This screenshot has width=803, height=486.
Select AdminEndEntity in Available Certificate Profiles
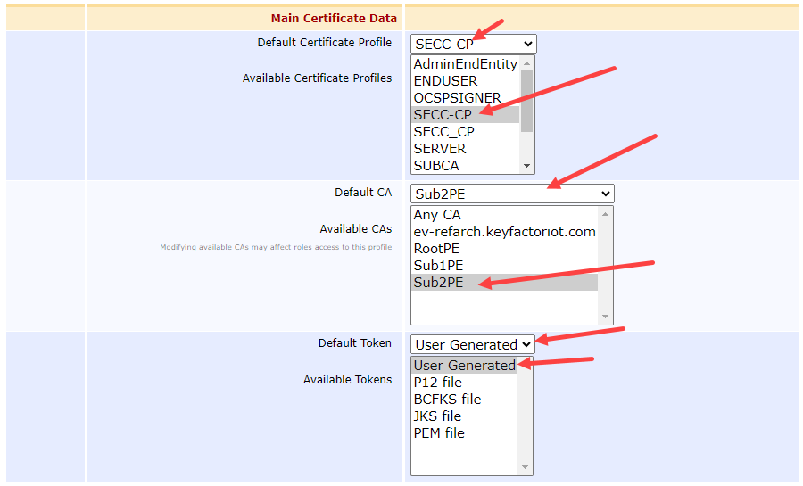tap(465, 64)
